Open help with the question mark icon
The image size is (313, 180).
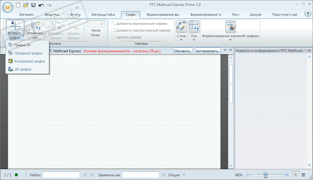click(308, 14)
